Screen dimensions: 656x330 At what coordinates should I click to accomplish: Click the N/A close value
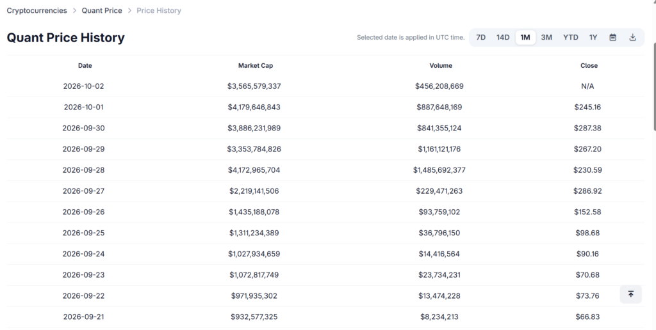(x=587, y=86)
